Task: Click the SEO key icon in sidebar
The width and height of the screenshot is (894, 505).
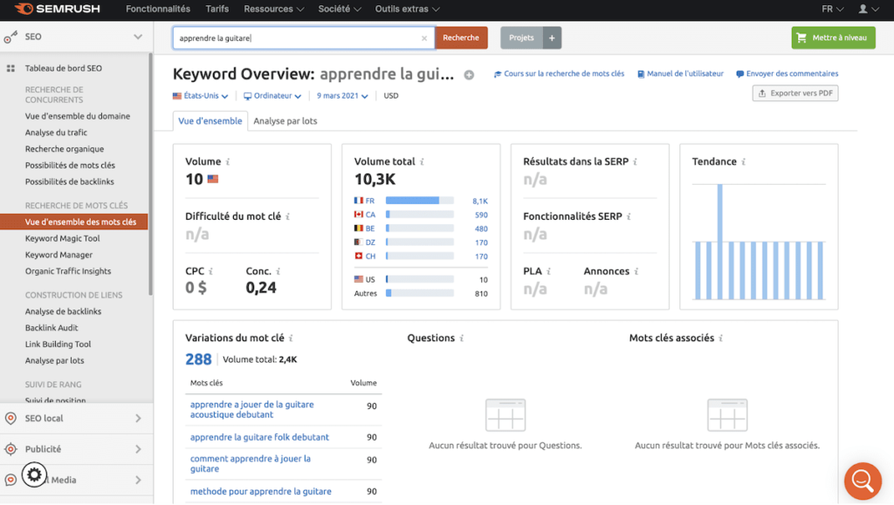Action: (10, 37)
